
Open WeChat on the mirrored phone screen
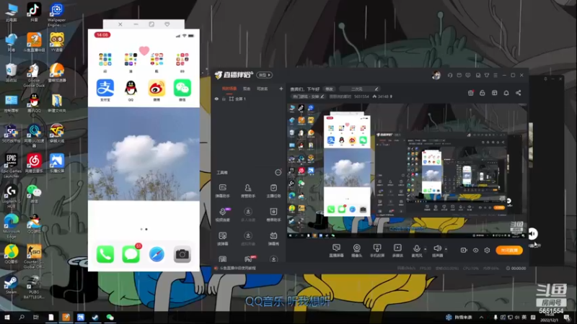182,88
